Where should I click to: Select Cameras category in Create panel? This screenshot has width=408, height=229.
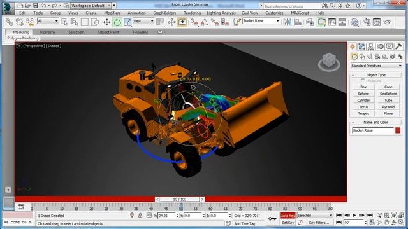(377, 57)
